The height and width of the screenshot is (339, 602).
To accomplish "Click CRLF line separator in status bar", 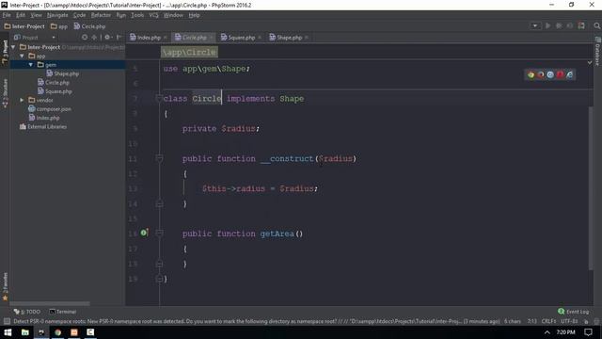I will pos(548,321).
